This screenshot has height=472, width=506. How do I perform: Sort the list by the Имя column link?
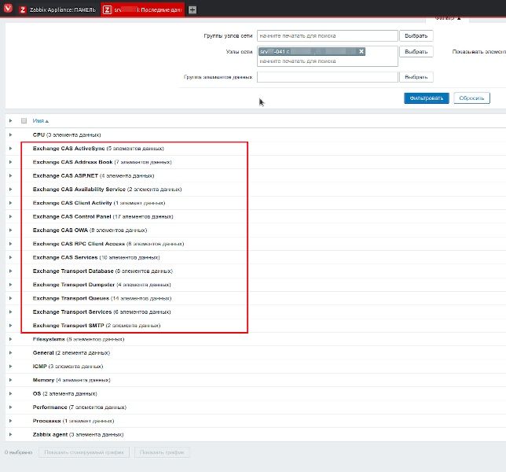38,121
